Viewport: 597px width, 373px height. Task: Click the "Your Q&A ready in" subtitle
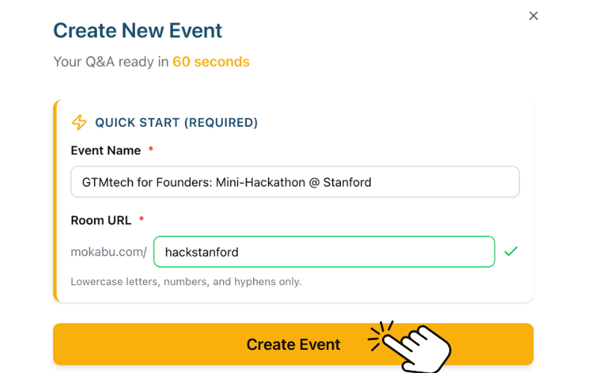coord(110,62)
